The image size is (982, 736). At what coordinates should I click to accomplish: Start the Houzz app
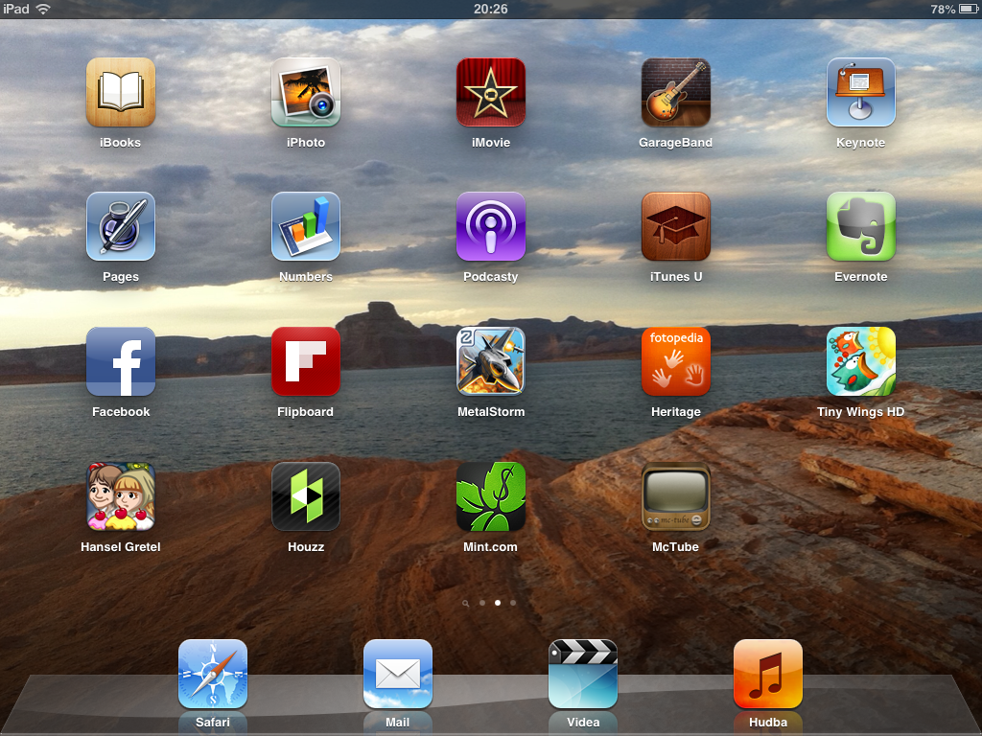pos(305,496)
